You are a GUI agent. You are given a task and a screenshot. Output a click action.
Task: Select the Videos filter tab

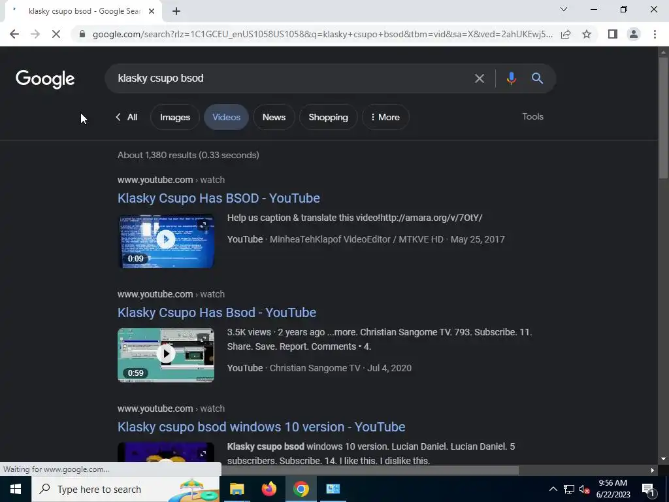click(226, 117)
